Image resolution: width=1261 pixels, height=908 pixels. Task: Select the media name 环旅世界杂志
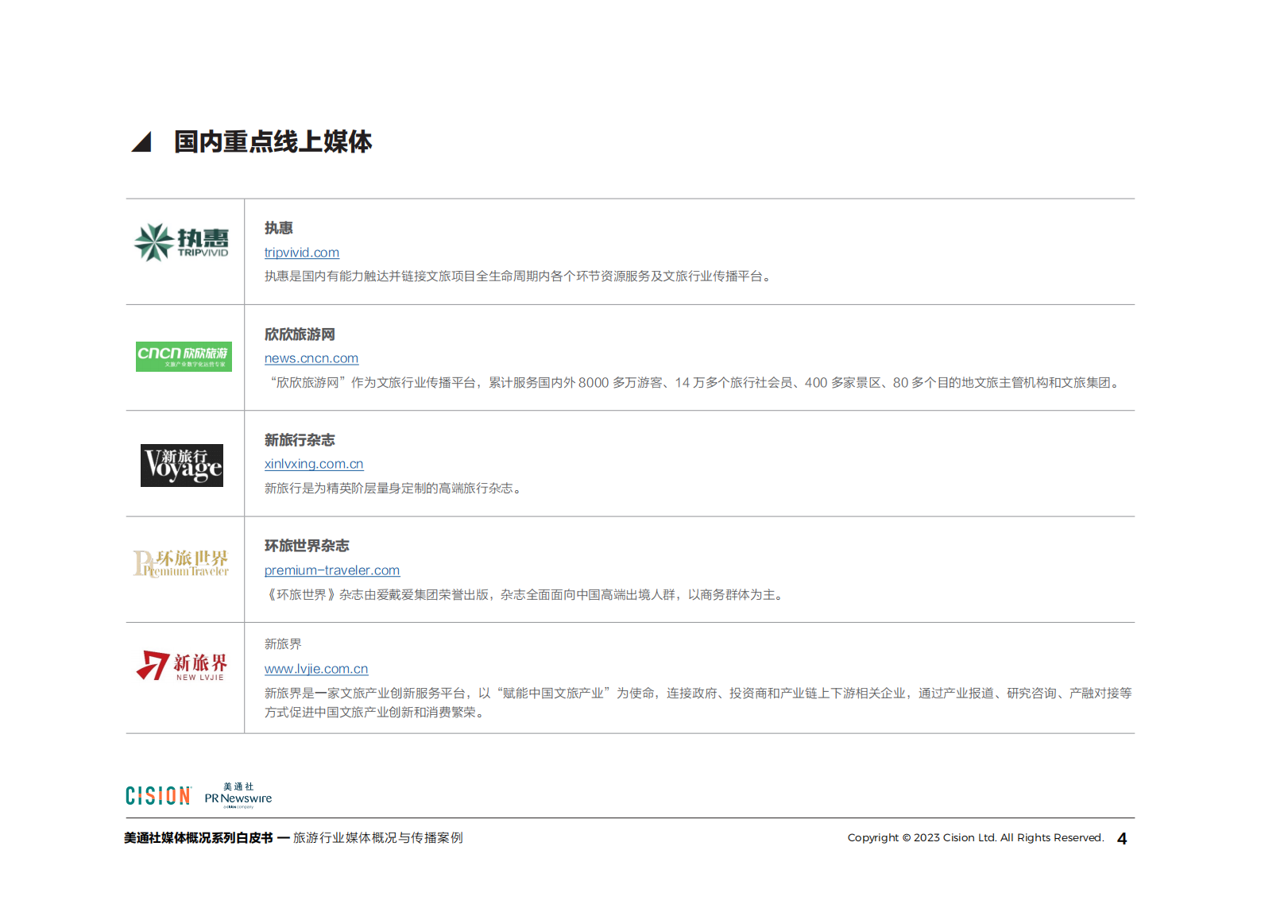point(307,546)
